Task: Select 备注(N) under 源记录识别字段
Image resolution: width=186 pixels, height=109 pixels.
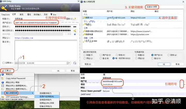Action: [x=100, y=58]
